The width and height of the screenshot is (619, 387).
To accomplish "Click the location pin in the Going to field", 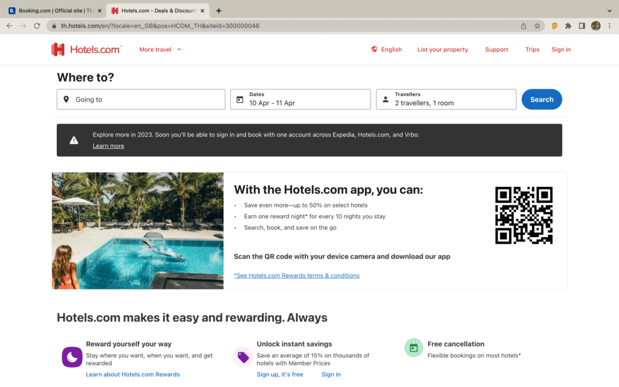I will tap(66, 99).
